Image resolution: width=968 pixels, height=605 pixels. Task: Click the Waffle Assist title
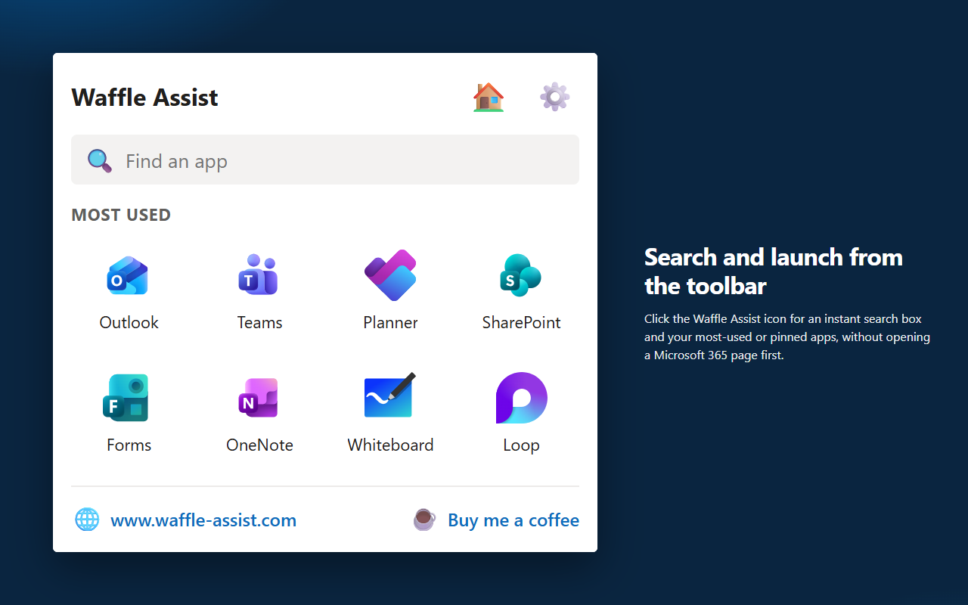point(144,98)
